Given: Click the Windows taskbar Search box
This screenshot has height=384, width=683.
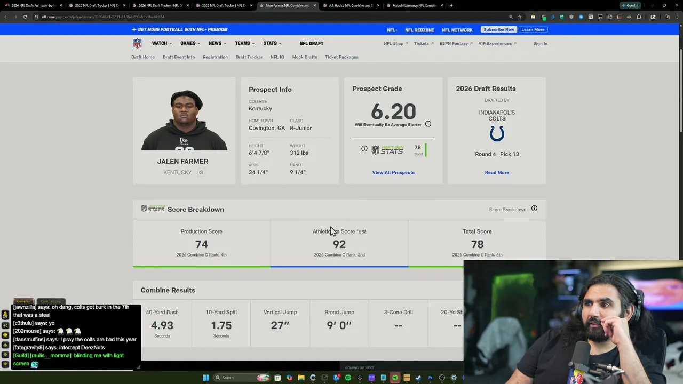Looking at the screenshot, I should 242,378.
